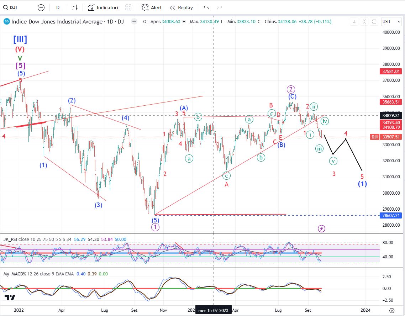The height and width of the screenshot is (316, 405).
Task: Maximize the main chart pane
Action: coord(374,22)
